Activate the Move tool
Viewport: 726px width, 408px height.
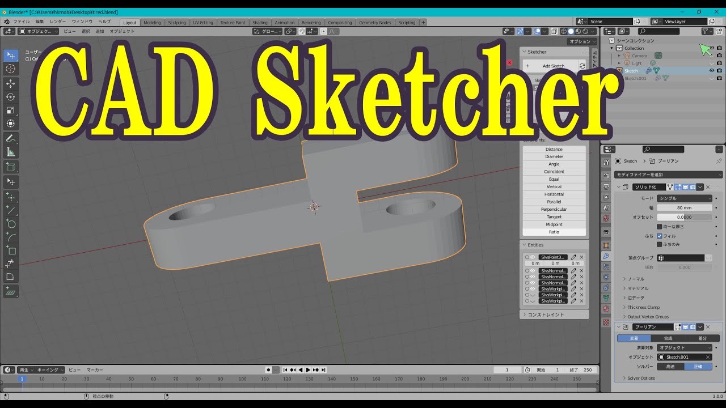click(11, 84)
